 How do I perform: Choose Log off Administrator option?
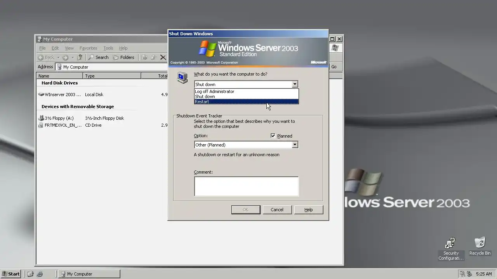(246, 91)
